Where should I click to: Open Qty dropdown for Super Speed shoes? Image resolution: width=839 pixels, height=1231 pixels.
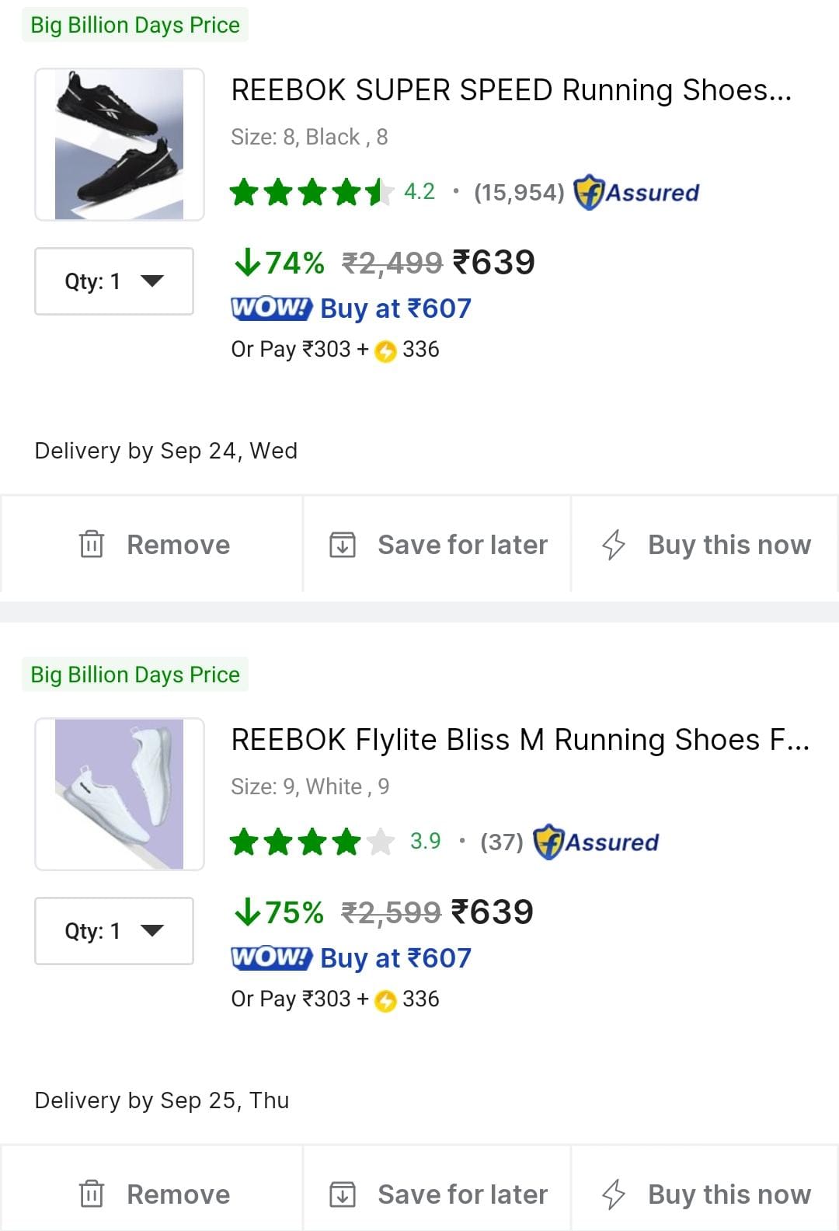114,281
